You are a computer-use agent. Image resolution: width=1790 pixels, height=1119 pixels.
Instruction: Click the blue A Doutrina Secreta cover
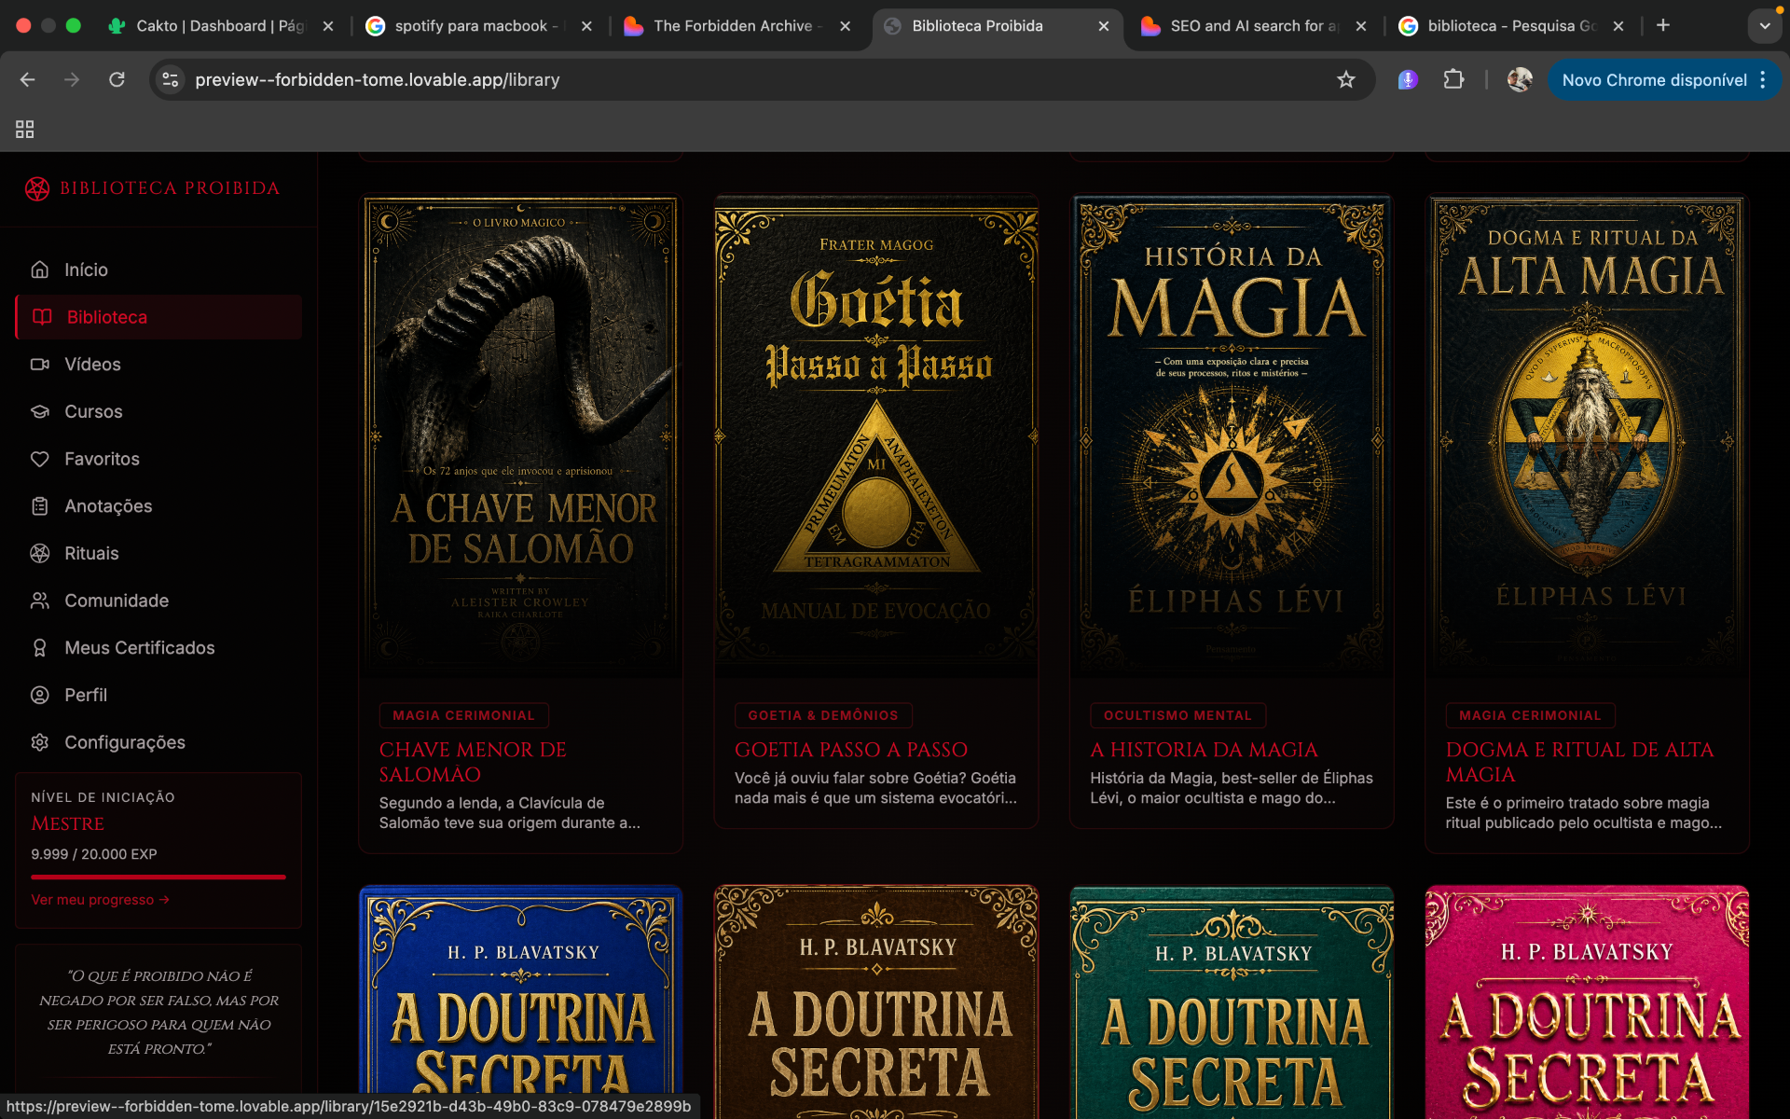[521, 1002]
